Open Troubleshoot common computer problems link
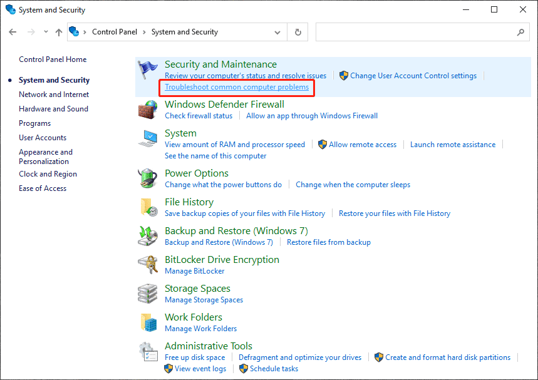538x380 pixels. (236, 87)
